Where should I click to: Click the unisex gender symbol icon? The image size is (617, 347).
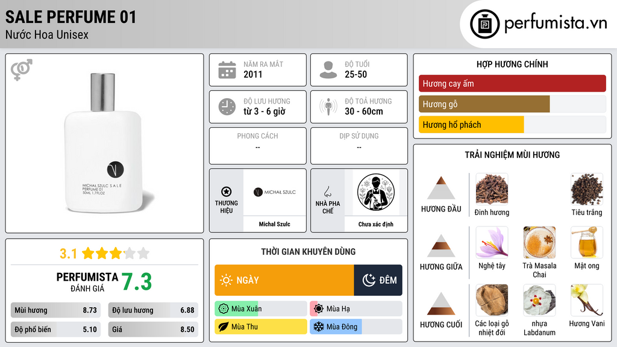(22, 70)
